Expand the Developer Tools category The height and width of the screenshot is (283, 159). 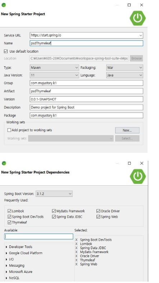[x=7, y=247]
